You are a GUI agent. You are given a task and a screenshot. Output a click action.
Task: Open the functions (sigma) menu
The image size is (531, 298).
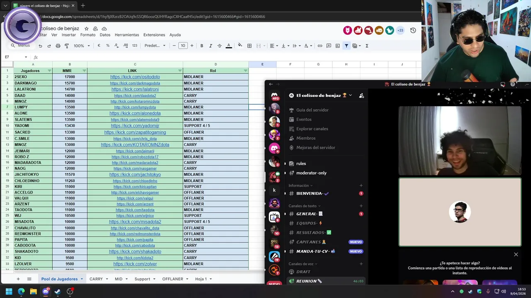click(x=367, y=46)
